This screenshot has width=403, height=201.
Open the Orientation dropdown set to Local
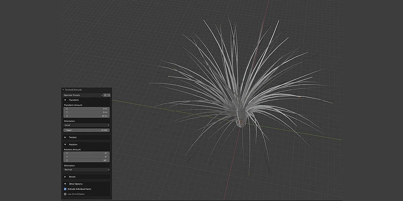pos(86,125)
